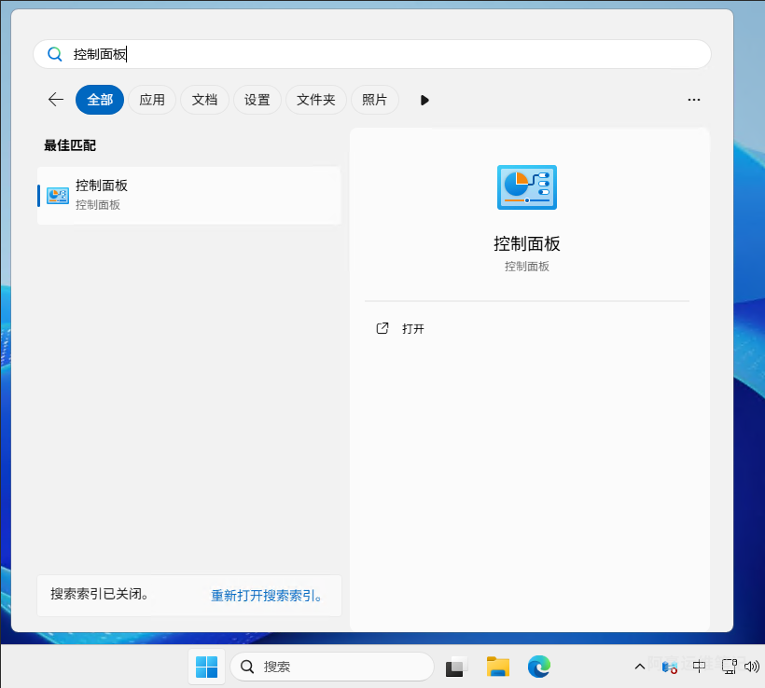Image resolution: width=765 pixels, height=688 pixels.
Task: Select the 全部 filter tab
Action: [100, 100]
